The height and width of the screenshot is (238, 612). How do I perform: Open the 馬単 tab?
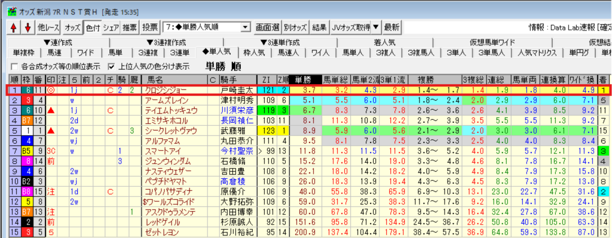point(115,52)
